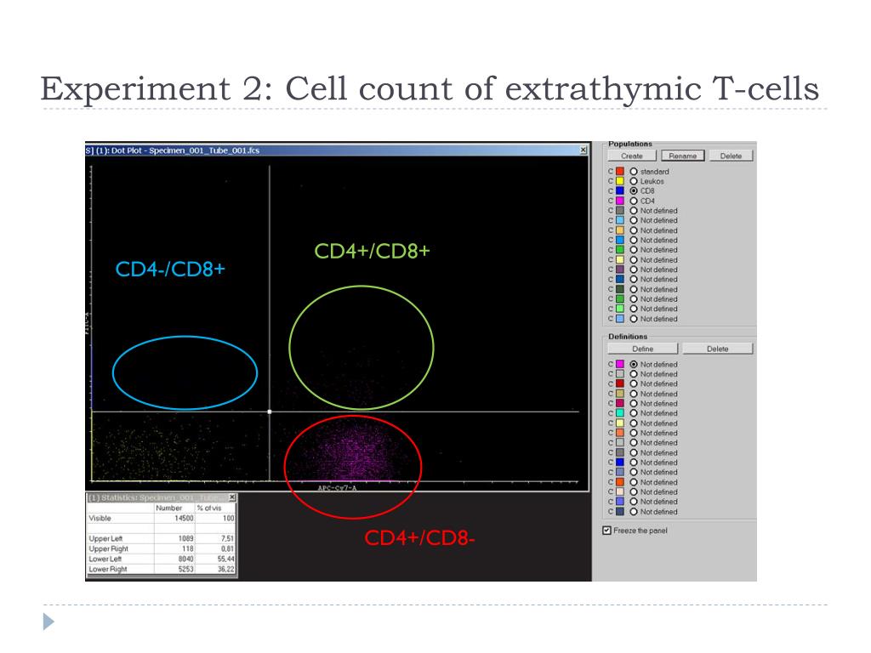Toggle the Freeze the panel checkbox
This screenshot has height=653, width=871.
tap(606, 531)
